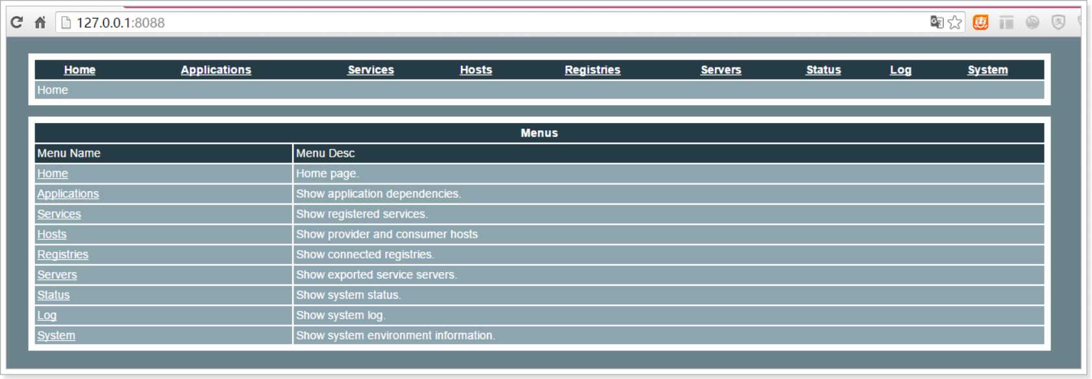Click the Menus table title

540,133
